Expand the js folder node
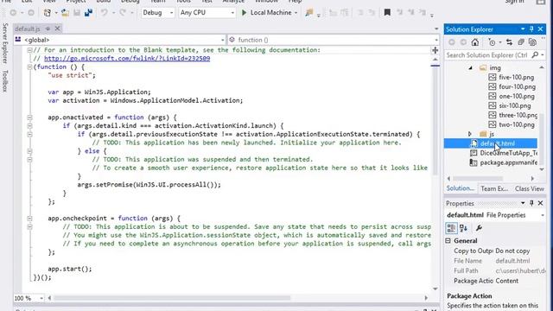The width and height of the screenshot is (553, 311). 470,134
